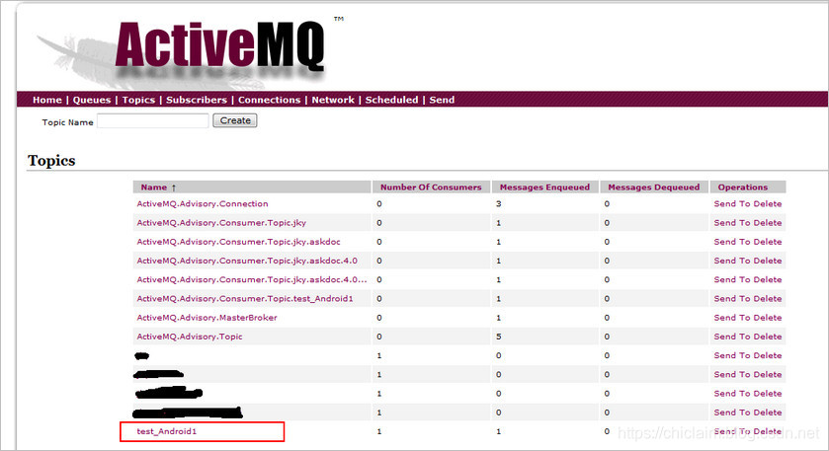829x451 pixels.
Task: Click the Topics page heading
Action: tap(51, 161)
